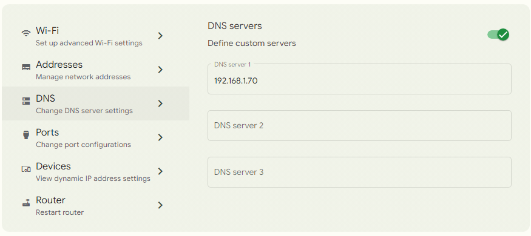Screen dimensions: 531x236
Task: Expand the Ports chevron arrow
Action: tap(161, 137)
